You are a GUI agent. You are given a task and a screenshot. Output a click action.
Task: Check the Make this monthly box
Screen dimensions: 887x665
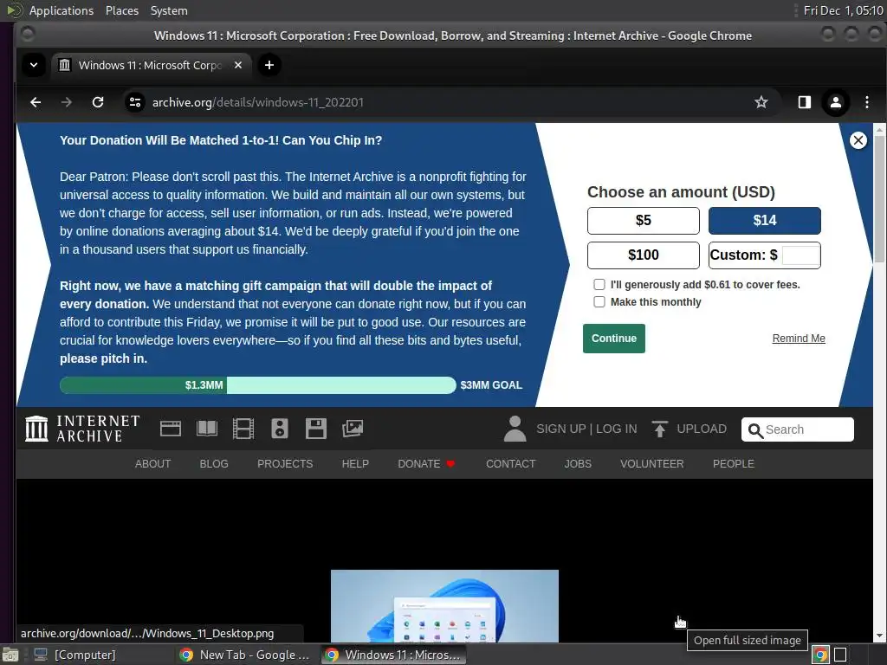599,302
